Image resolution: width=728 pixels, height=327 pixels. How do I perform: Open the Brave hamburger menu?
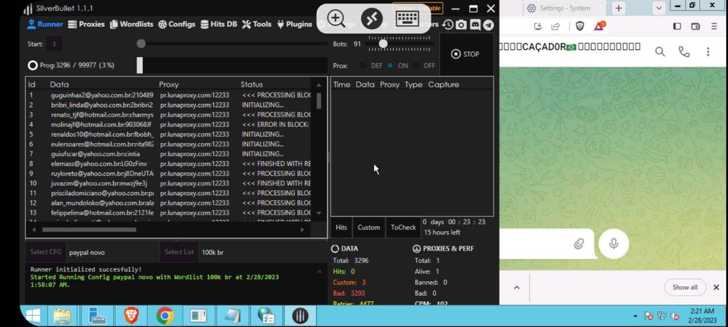[714, 26]
